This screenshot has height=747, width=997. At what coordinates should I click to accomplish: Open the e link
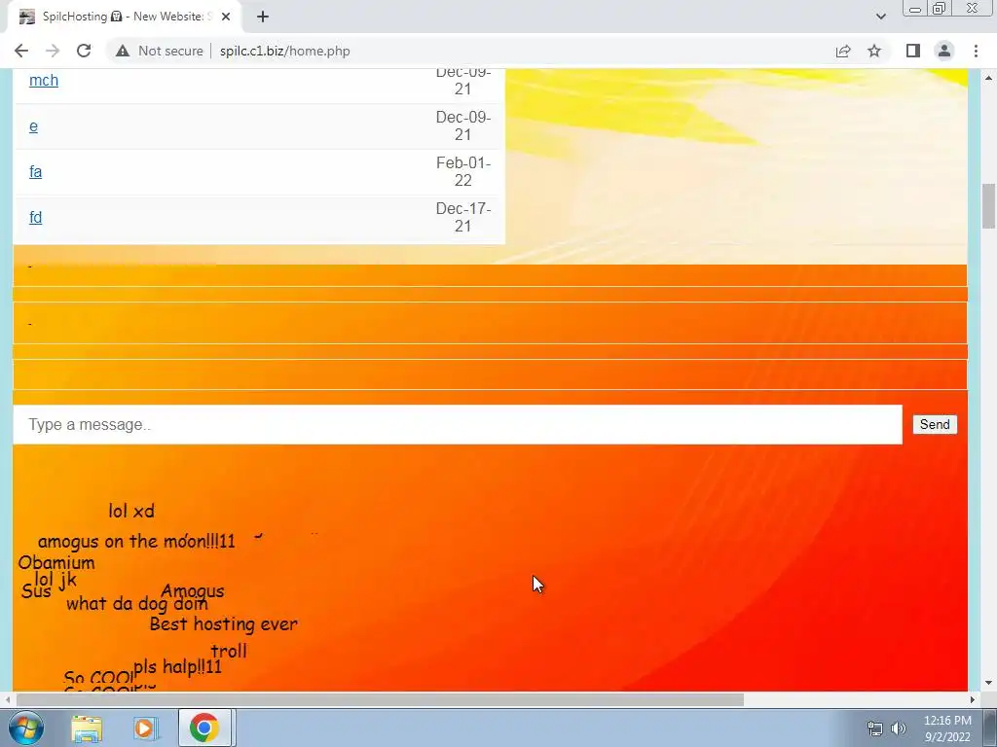coord(34,126)
